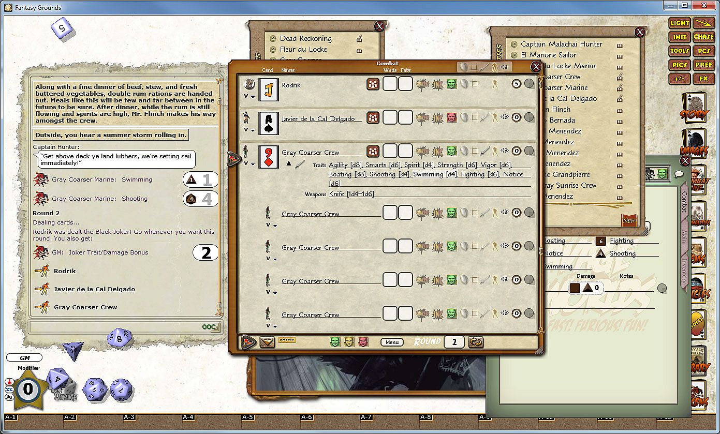This screenshot has width=720, height=434.
Task: Click the next actor flag button in combat tracker
Action: (248, 342)
